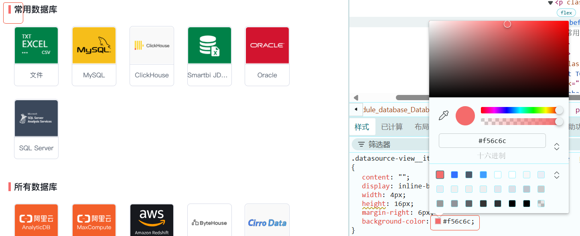580x236 pixels.
Task: Switch to the 布局 tab
Action: point(422,127)
